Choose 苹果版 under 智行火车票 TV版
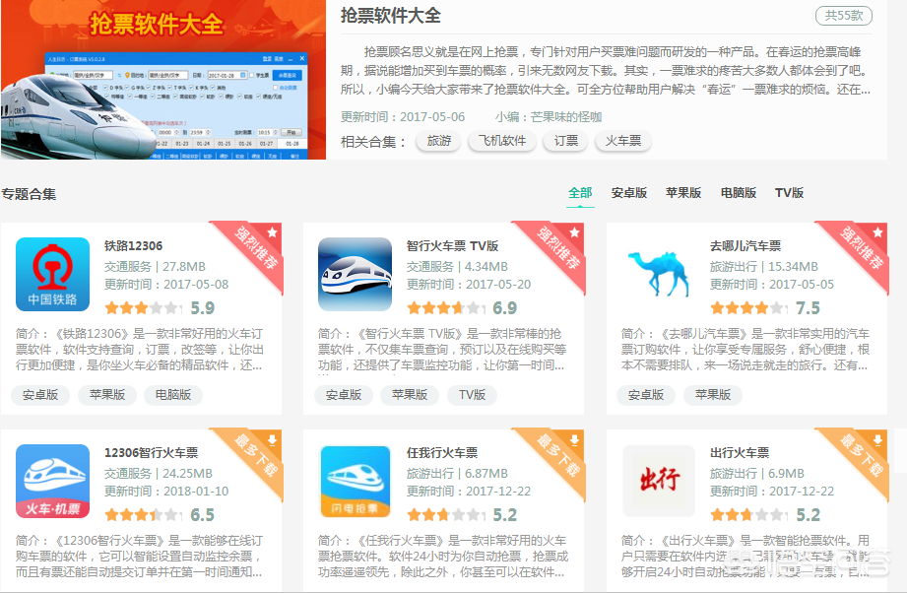The height and width of the screenshot is (593, 907). pyautogui.click(x=410, y=395)
